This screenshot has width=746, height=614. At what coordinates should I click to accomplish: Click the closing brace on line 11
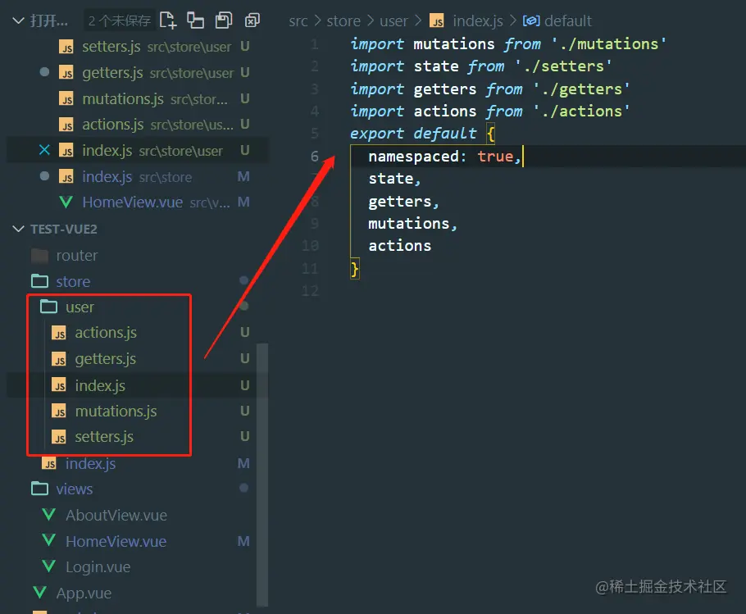354,269
